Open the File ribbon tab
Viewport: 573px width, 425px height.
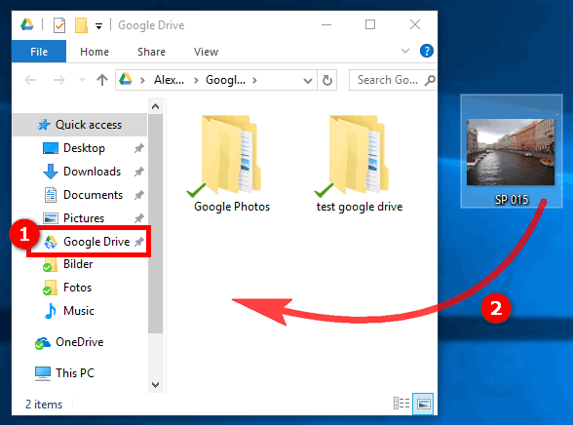point(39,52)
